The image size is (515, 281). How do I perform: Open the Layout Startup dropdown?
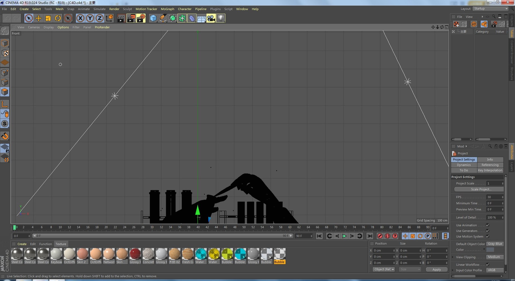(491, 9)
